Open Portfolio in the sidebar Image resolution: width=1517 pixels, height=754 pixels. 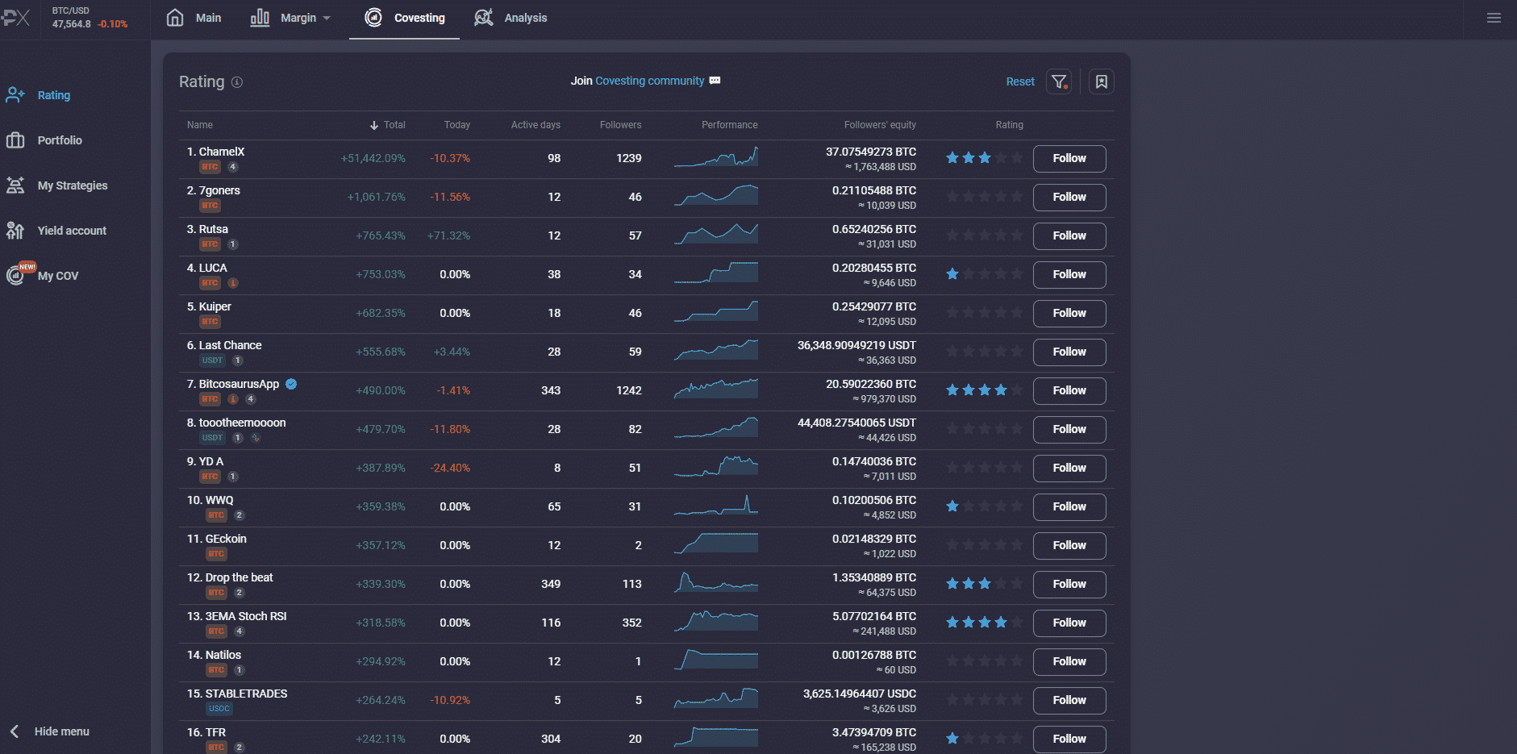(59, 140)
